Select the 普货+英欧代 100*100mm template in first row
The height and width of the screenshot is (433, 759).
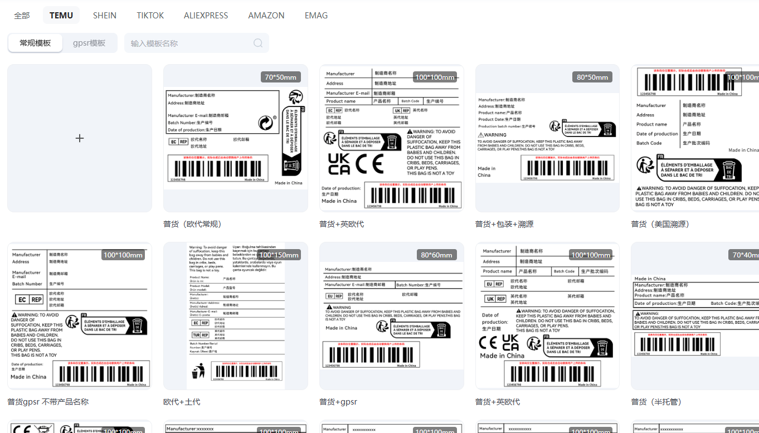tap(391, 138)
